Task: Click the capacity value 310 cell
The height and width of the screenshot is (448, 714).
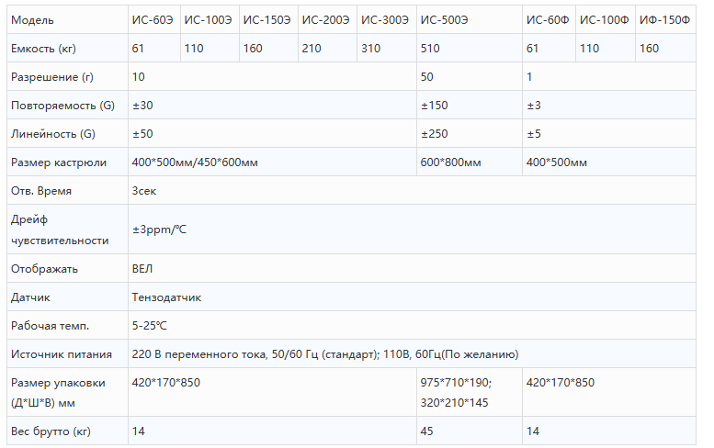Action: [371, 48]
